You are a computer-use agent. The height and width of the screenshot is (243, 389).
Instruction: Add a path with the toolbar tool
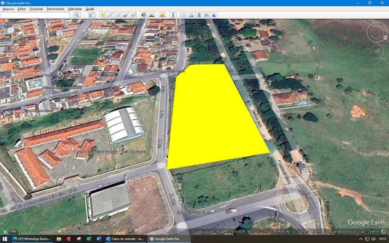118,15
